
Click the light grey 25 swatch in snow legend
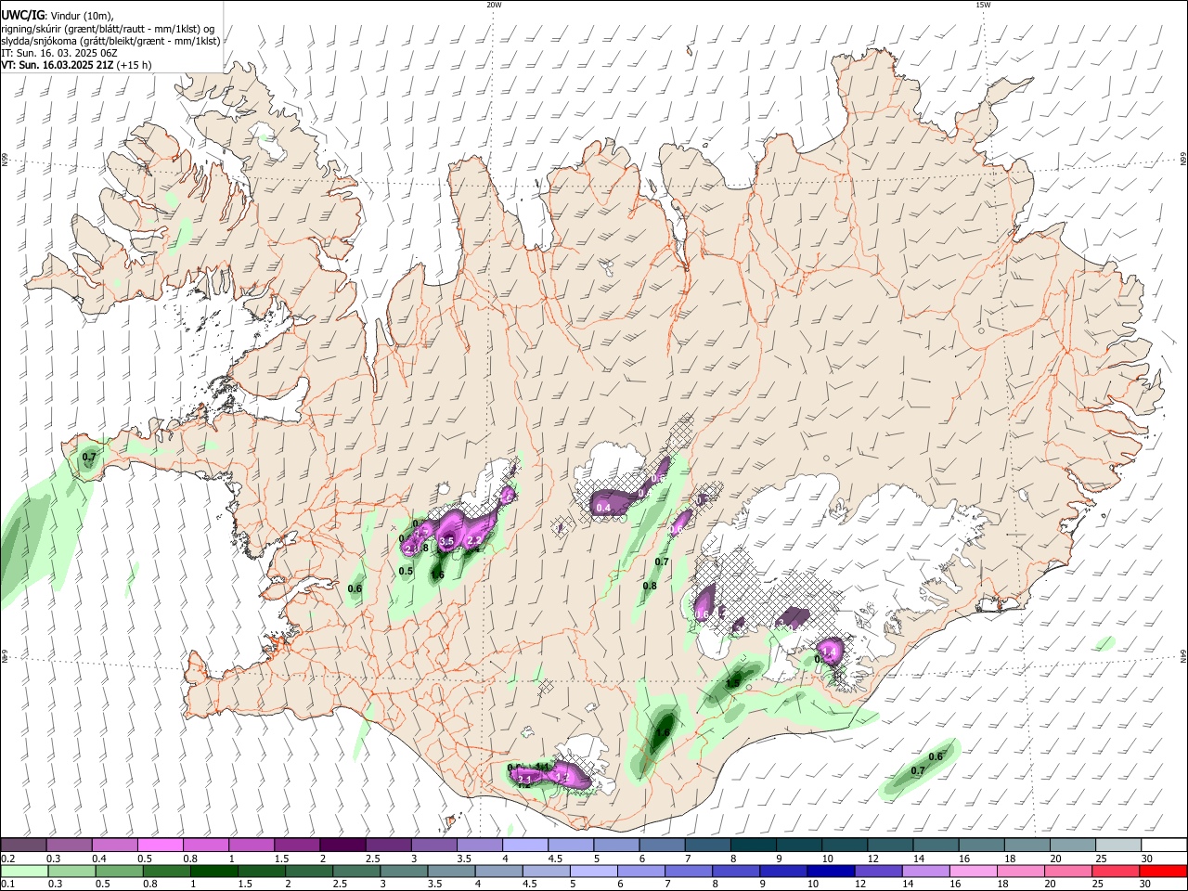coord(1118,846)
